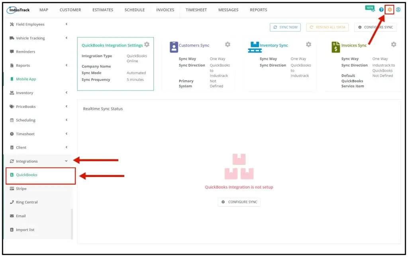408x257 pixels.
Task: Click 'Realtime Sync Status' heading
Action: pos(103,109)
